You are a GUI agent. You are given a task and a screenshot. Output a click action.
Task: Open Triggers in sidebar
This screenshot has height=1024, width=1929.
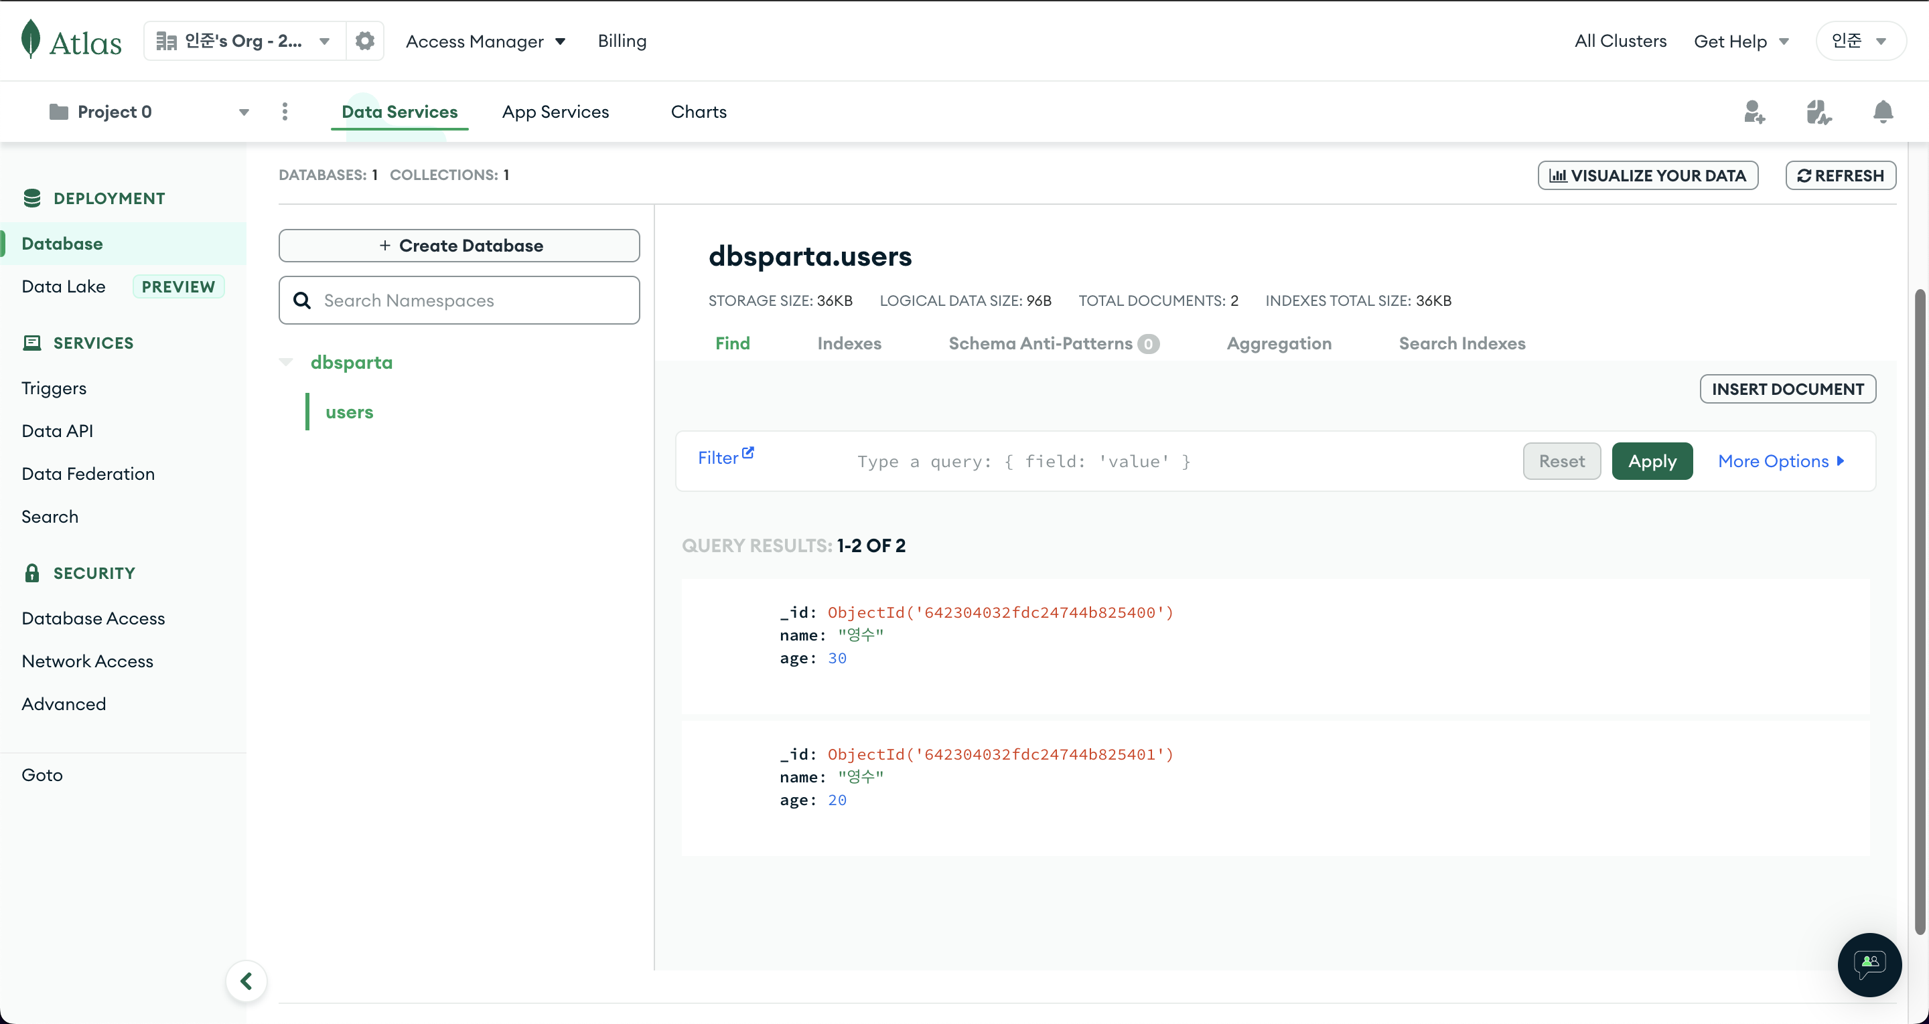pyautogui.click(x=54, y=388)
